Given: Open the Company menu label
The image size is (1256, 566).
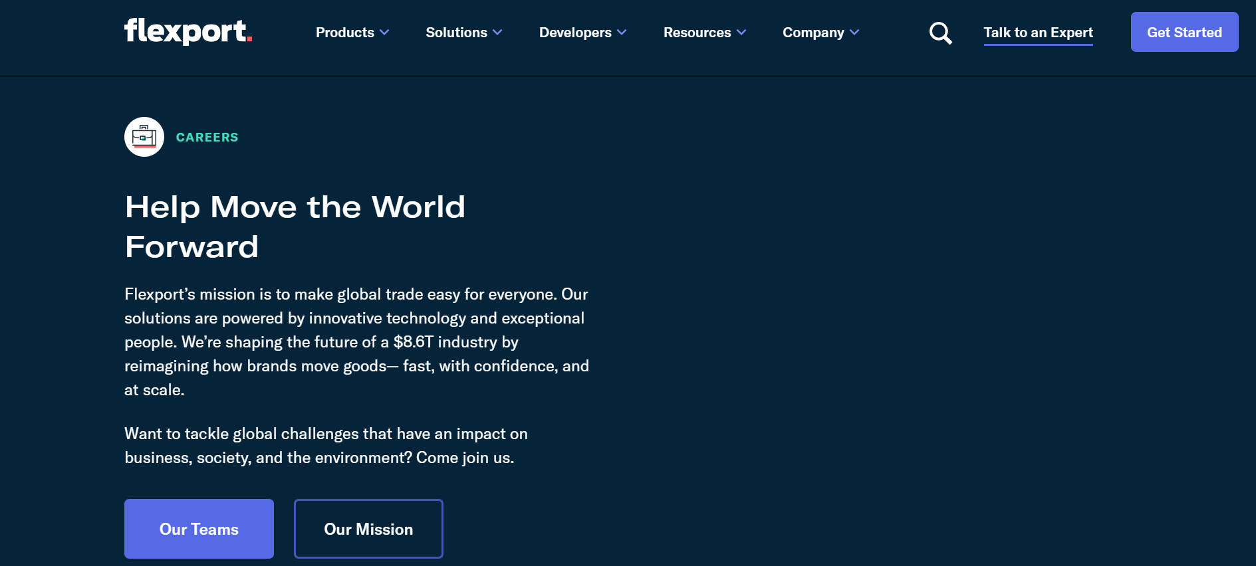Looking at the screenshot, I should coord(813,33).
